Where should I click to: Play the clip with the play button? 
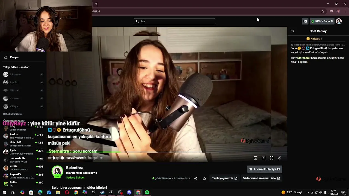[54, 158]
